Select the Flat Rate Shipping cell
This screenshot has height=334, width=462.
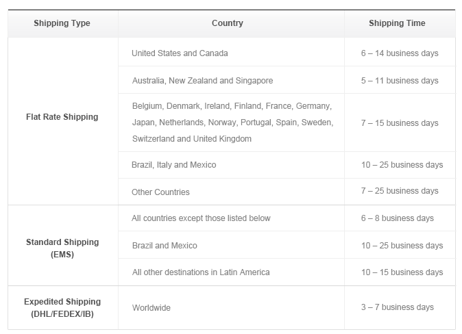click(63, 121)
